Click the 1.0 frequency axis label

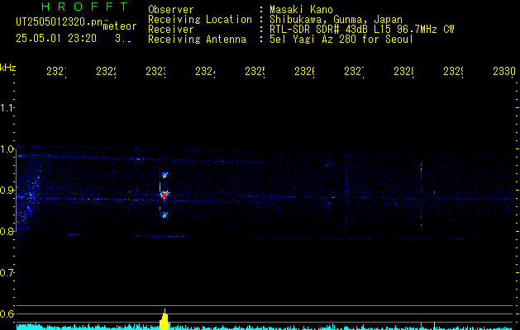click(7, 149)
